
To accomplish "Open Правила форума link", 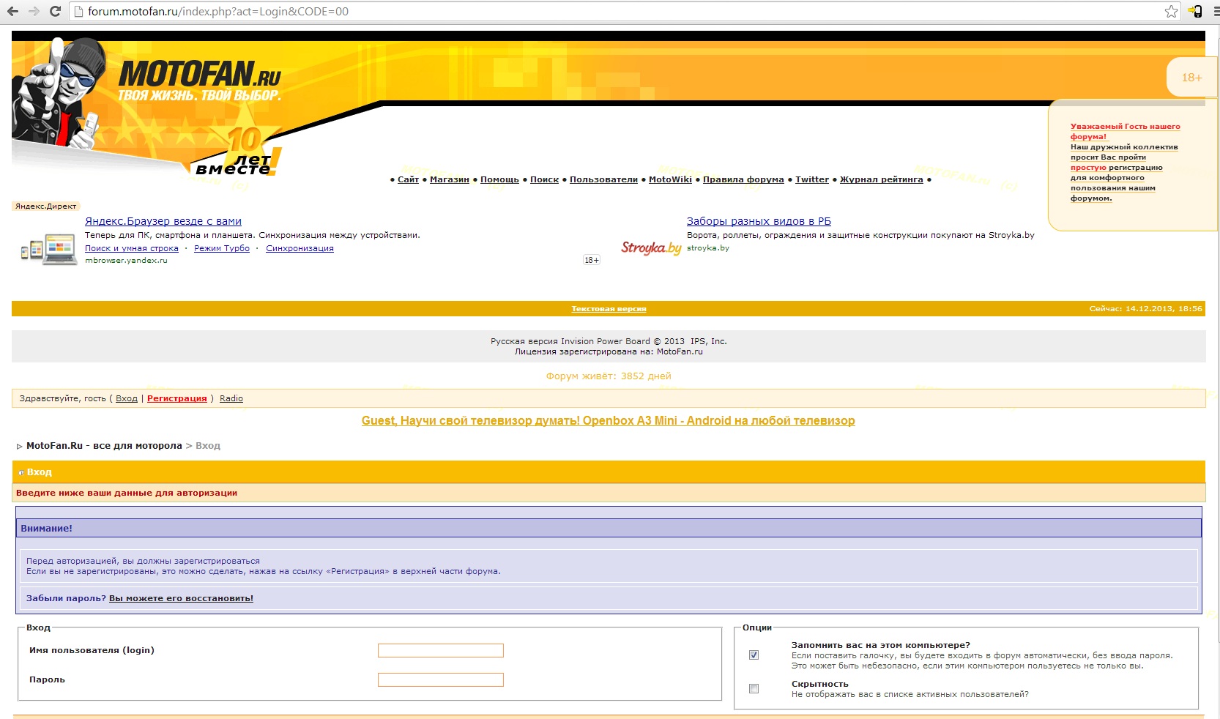I will click(743, 179).
